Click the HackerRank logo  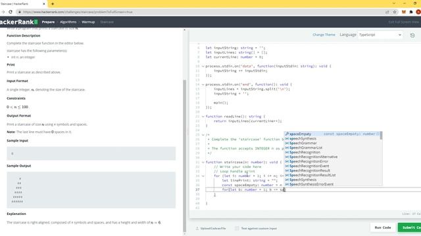click(18, 22)
